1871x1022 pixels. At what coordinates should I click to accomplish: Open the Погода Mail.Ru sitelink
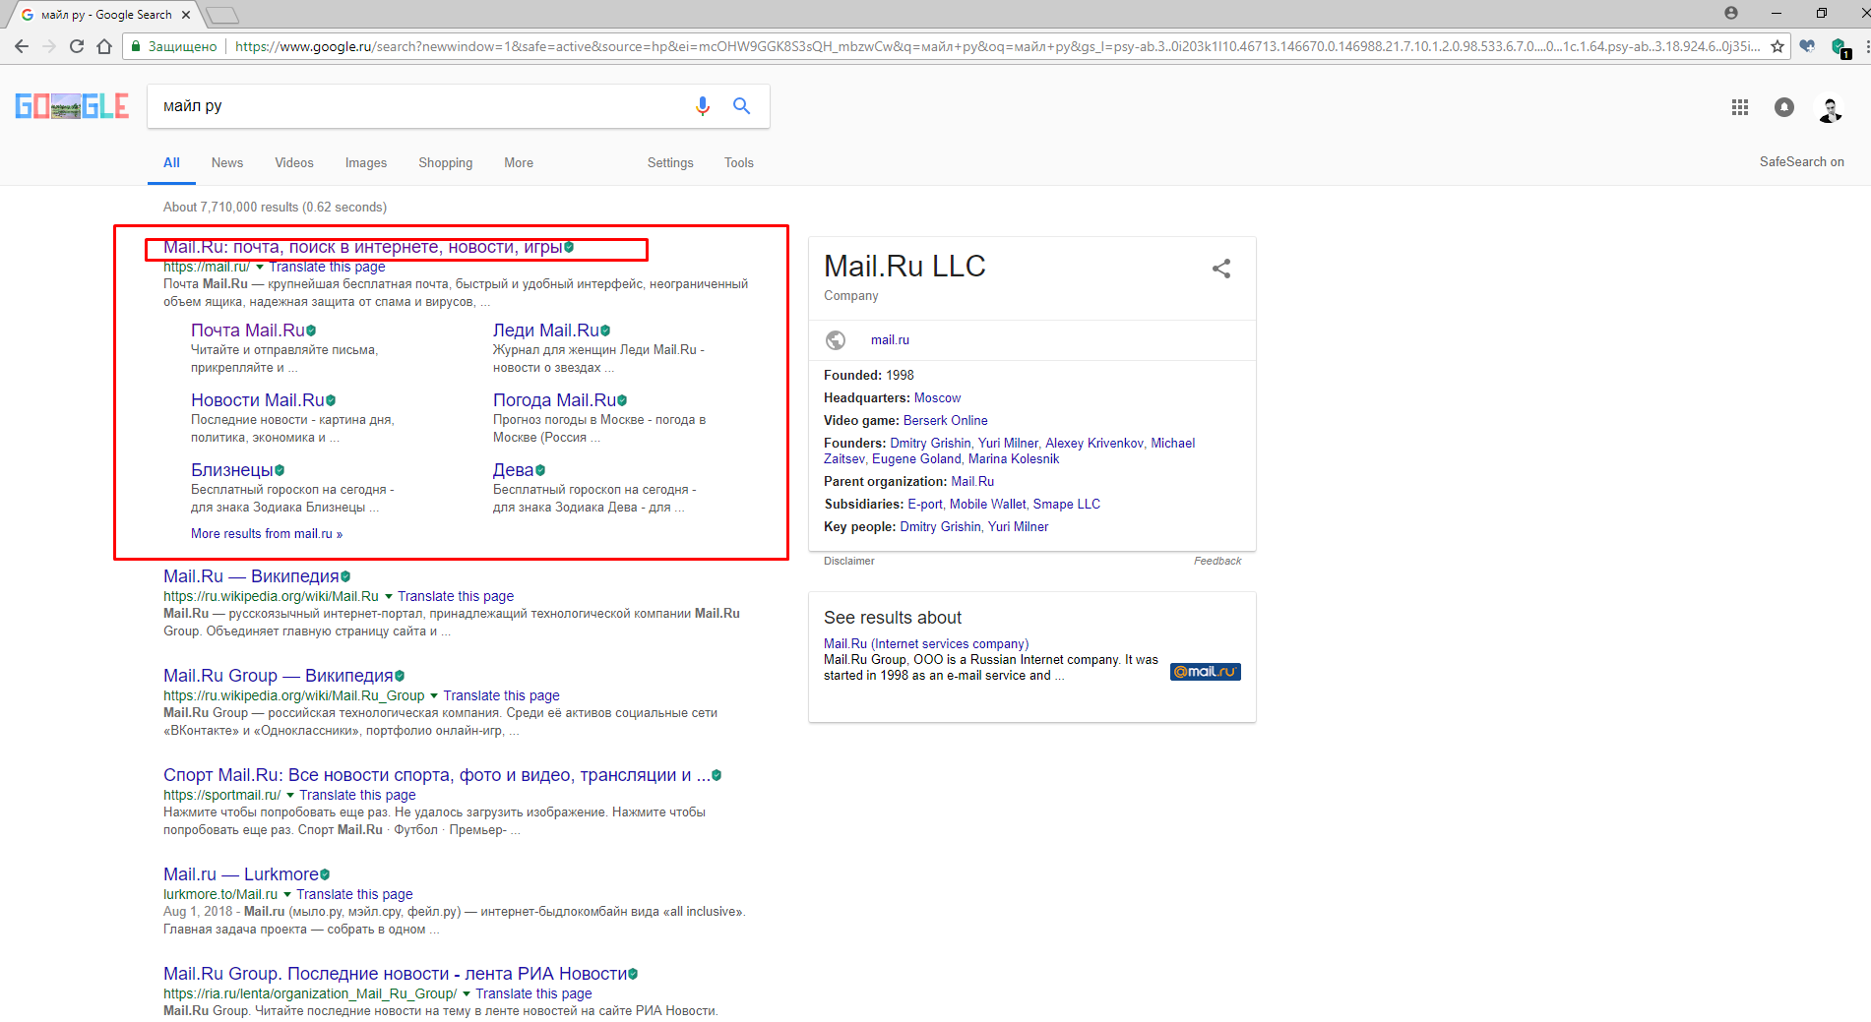click(555, 400)
